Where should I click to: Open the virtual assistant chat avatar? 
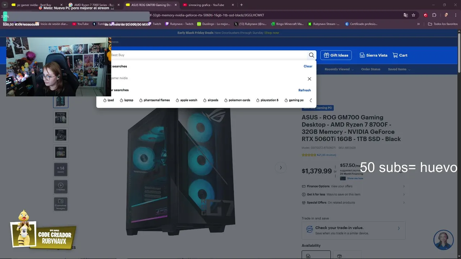coord(443,240)
